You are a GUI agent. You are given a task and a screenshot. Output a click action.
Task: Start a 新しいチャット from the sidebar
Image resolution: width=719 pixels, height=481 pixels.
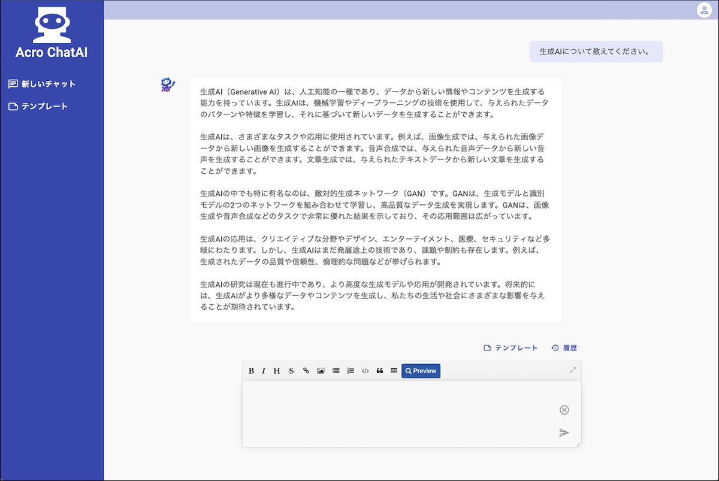click(42, 84)
